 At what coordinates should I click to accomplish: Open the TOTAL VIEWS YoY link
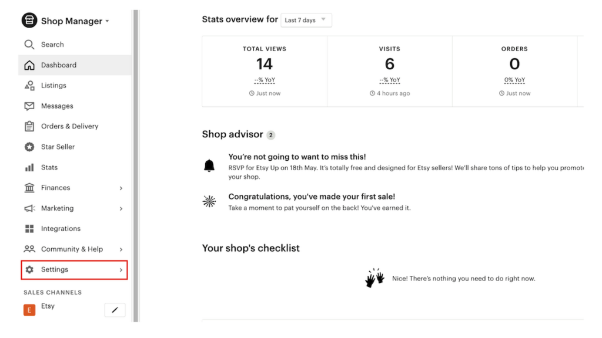tap(264, 80)
